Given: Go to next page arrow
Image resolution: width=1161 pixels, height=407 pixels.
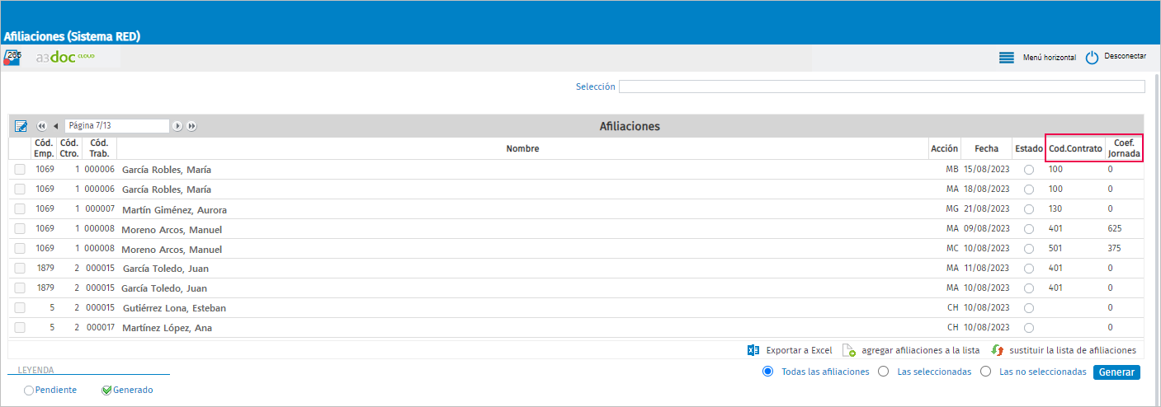Looking at the screenshot, I should [x=177, y=126].
